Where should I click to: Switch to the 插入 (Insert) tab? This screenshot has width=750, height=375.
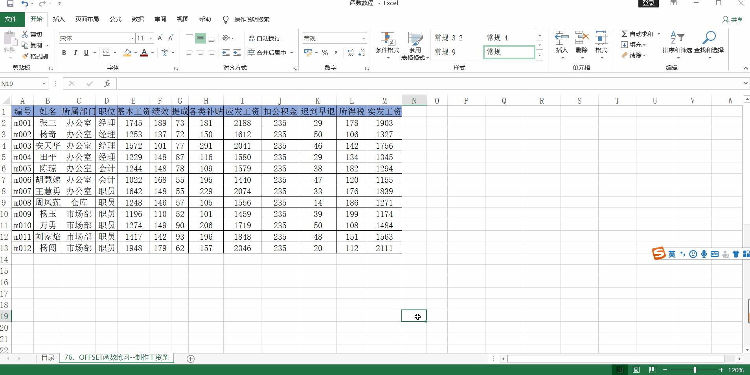tap(59, 19)
